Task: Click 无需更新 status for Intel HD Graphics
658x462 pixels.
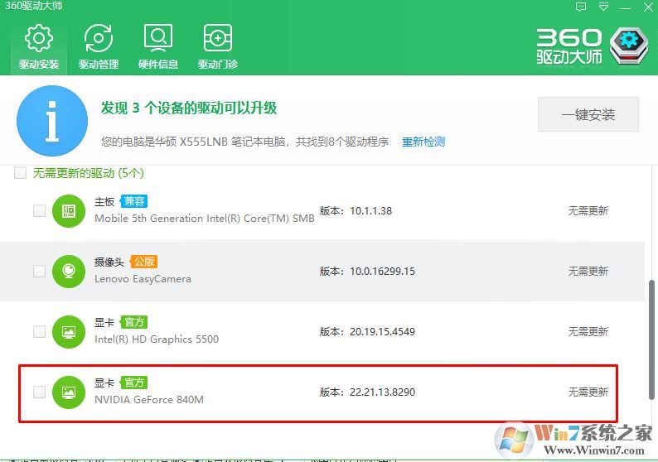Action: (x=588, y=332)
